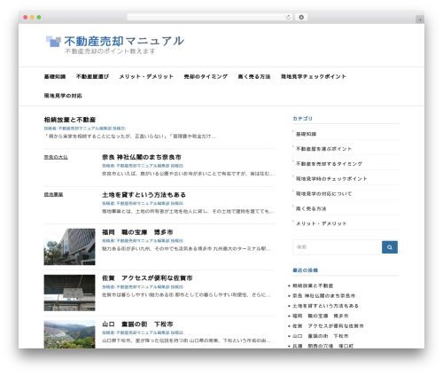The height and width of the screenshot is (375, 443).
Task: Open the メリット・デメリット navigation menu item
Action: [146, 76]
